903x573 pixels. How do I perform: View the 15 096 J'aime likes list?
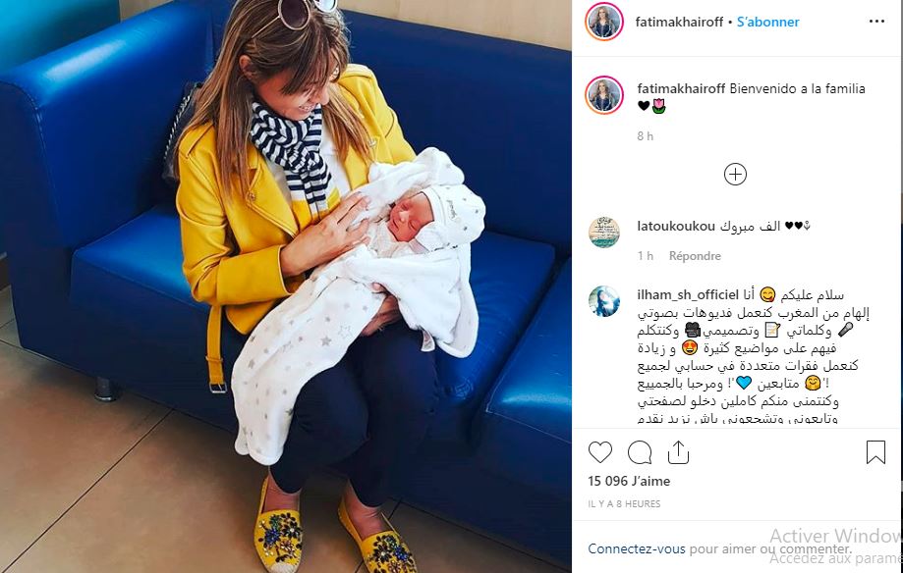(x=629, y=481)
